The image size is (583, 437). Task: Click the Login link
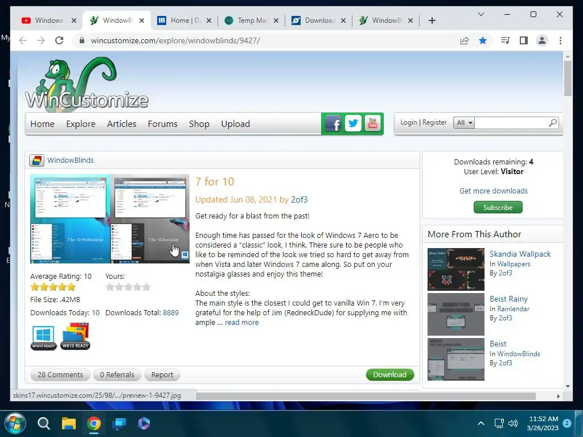coord(409,122)
